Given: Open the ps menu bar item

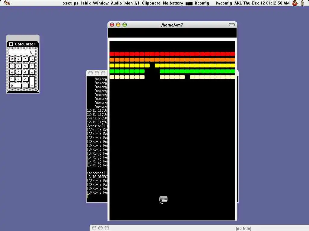Looking at the screenshot, I should (76, 3).
